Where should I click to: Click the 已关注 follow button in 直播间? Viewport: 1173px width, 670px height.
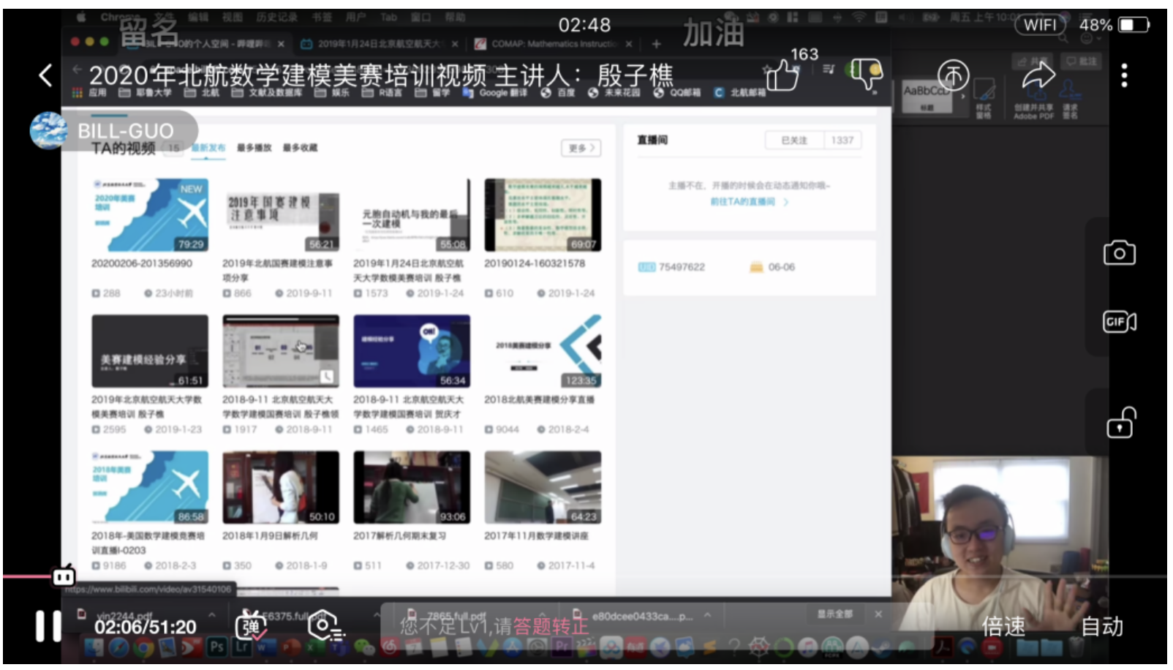tap(794, 140)
